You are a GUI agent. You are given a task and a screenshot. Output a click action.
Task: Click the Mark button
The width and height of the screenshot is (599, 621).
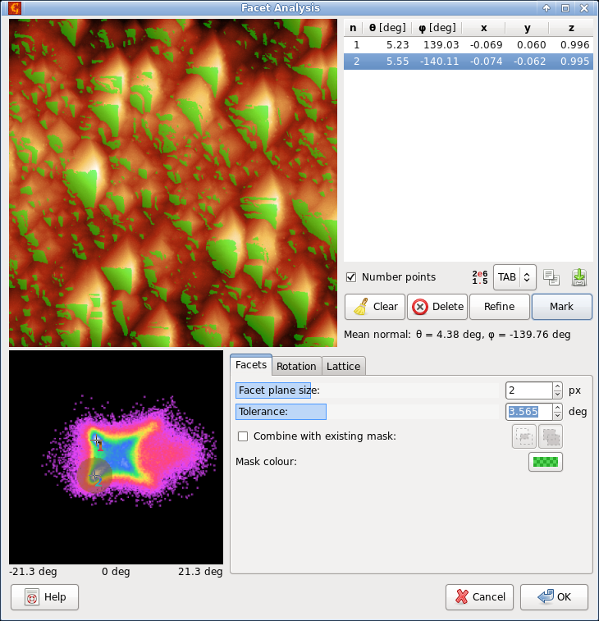coord(562,307)
